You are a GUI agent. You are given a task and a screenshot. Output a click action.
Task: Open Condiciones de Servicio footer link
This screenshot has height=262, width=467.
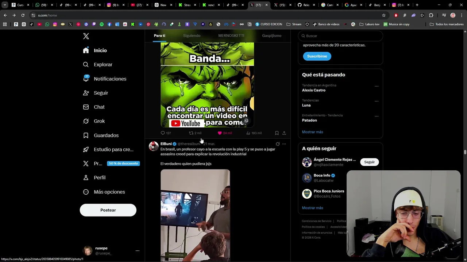click(317, 221)
